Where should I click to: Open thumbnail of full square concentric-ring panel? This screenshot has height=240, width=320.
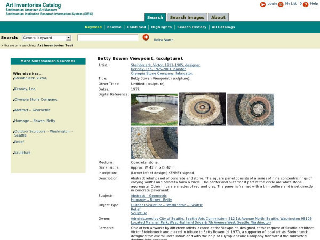pos(203,109)
